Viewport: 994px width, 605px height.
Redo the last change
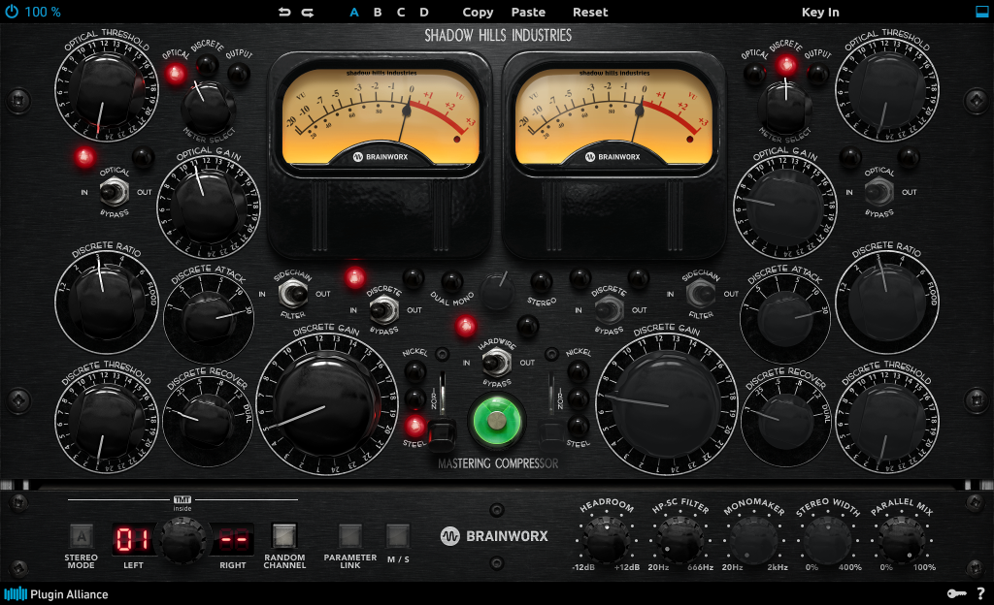pos(308,12)
